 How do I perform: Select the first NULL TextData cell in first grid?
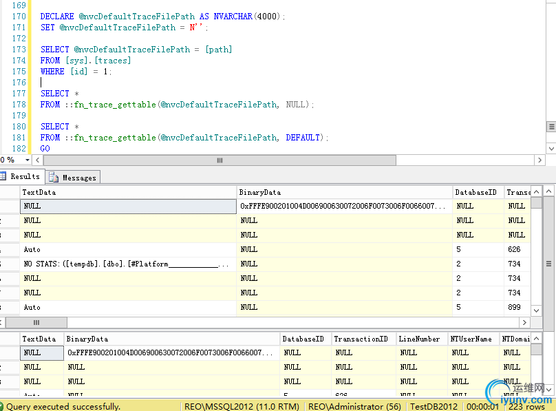click(128, 206)
